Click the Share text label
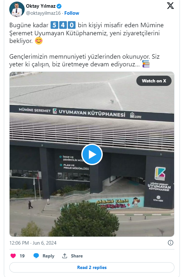The height and width of the screenshot is (277, 185). (x=77, y=256)
